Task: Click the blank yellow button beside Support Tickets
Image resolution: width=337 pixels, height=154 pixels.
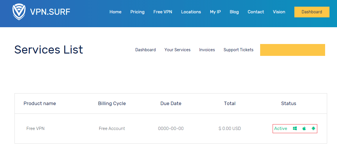Action: click(293, 50)
